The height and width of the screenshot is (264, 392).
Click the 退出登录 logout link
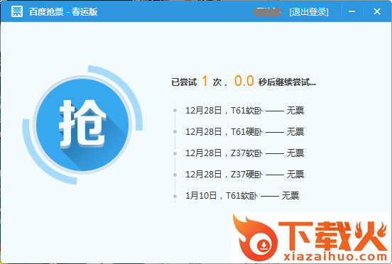[x=309, y=12]
